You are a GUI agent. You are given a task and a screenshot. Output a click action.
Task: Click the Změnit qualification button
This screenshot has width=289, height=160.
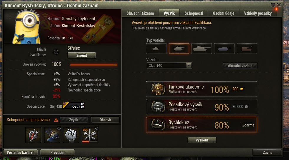(82, 55)
